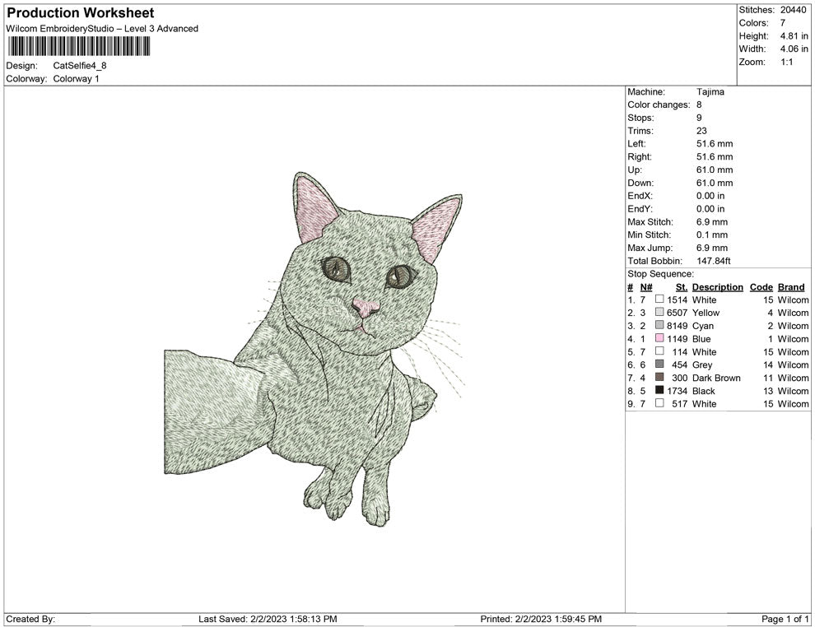Click the St. column header
The height and width of the screenshot is (627, 815).
[x=682, y=287]
